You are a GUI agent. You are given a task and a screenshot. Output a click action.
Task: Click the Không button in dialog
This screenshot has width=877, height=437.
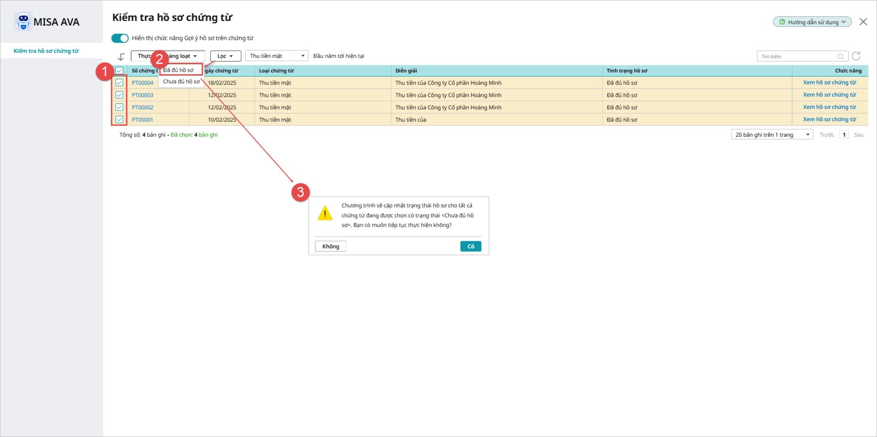coord(331,246)
